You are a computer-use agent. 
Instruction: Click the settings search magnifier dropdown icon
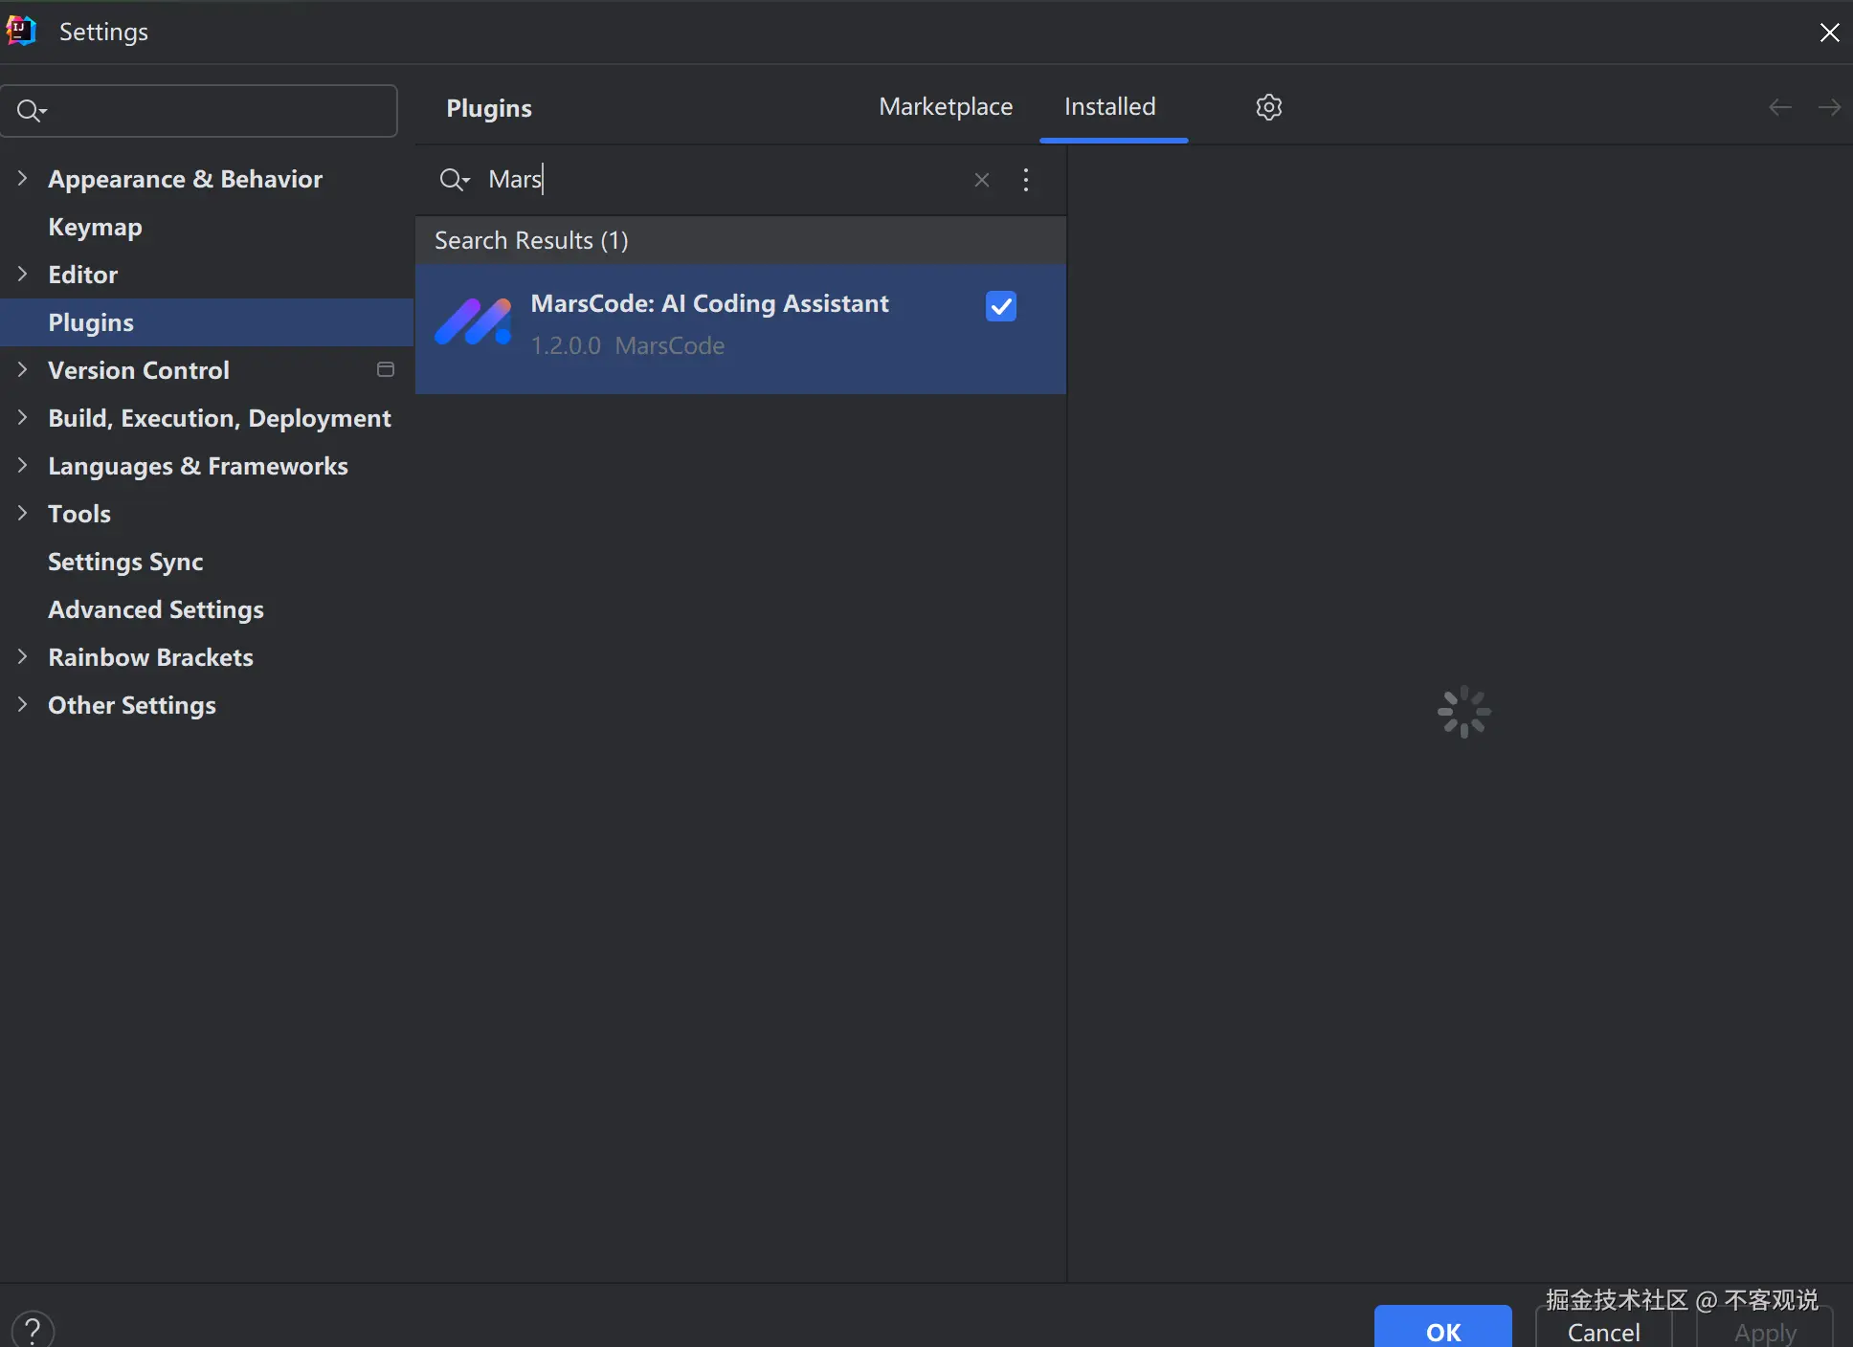click(x=31, y=111)
